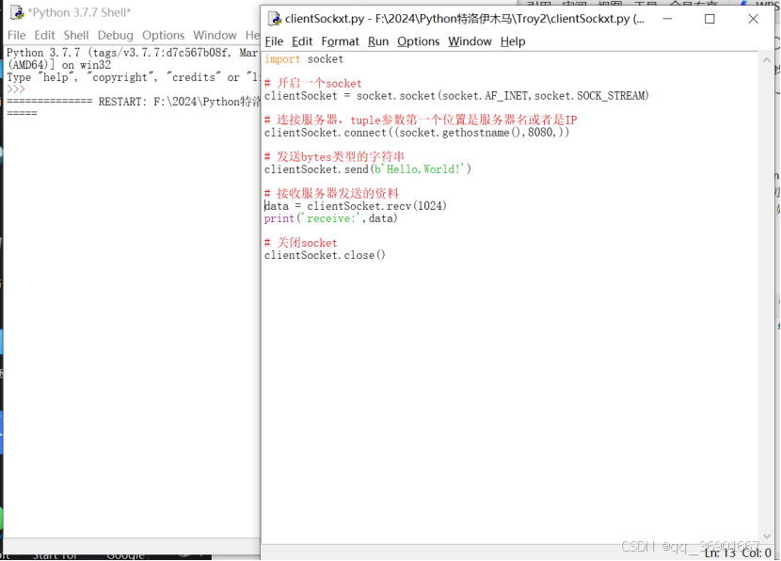Viewport: 781px width, 561px height.
Task: Open the Edit menu in the editor
Action: [x=302, y=40]
